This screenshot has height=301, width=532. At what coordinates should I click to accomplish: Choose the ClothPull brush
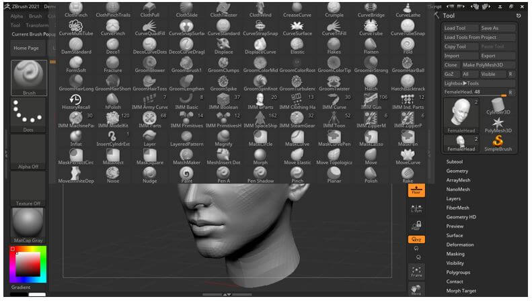pos(149,9)
